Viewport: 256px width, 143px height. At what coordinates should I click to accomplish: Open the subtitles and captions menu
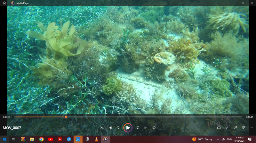click(219, 128)
